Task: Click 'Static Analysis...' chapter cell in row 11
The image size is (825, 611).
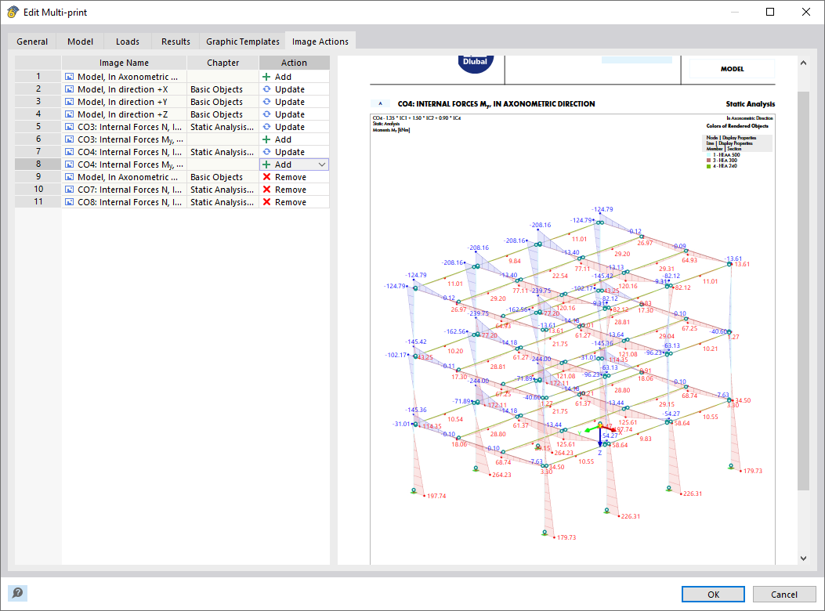Action: click(223, 202)
